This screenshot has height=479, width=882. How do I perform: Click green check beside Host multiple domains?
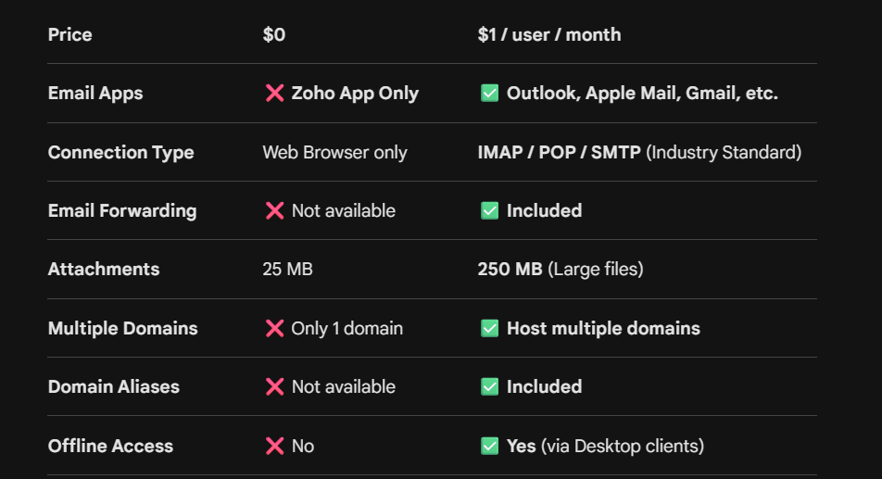[x=489, y=329]
